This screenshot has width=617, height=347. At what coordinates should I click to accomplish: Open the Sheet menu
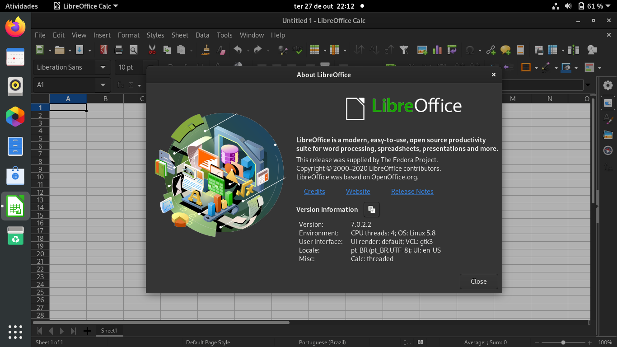tap(180, 35)
